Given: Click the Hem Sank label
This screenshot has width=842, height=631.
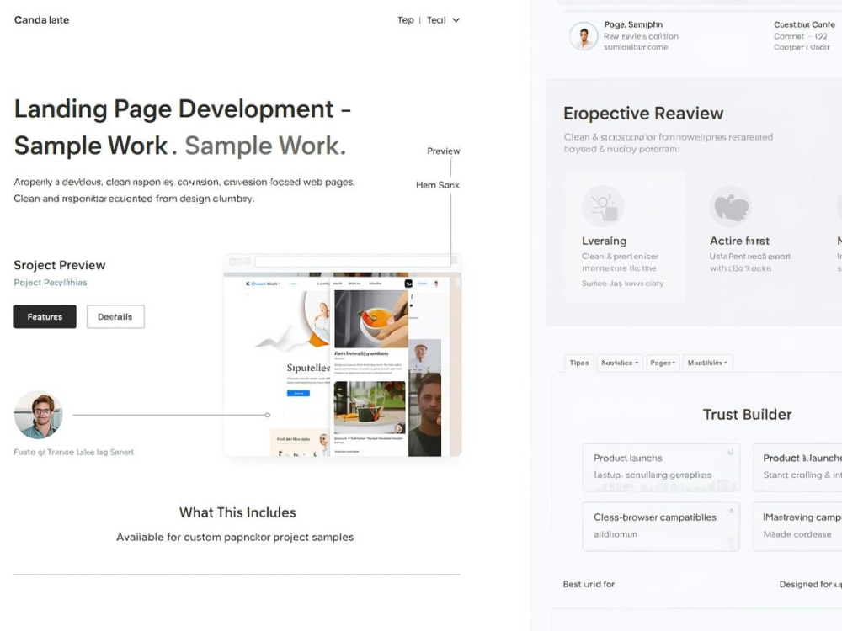Looking at the screenshot, I should click(x=438, y=184).
